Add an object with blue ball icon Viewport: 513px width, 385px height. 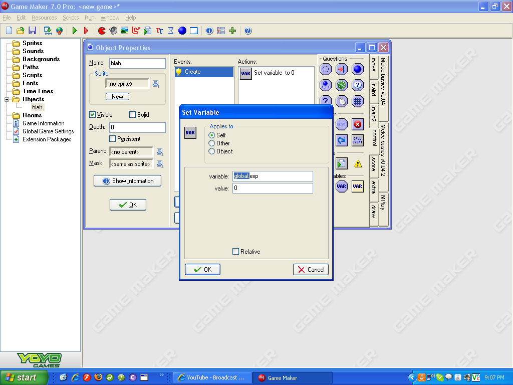click(182, 31)
